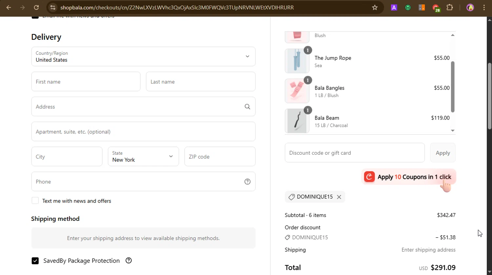Open the red extension with 28 badge
The width and height of the screenshot is (492, 275).
(x=436, y=8)
